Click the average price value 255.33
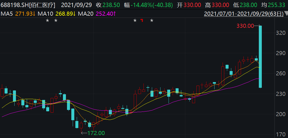Image resolution: width=288 pixels, height=138 pixels. 277,5
